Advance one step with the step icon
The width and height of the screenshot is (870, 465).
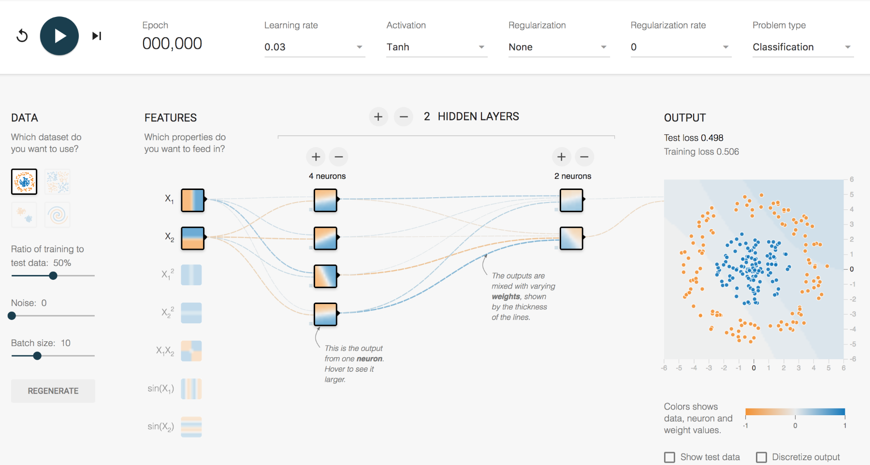[x=97, y=36]
